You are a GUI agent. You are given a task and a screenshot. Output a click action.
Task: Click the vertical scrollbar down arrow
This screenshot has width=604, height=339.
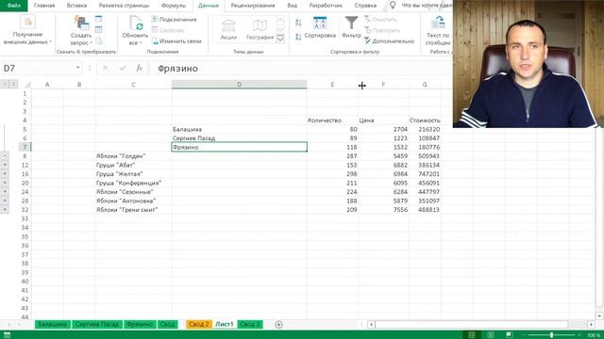click(599, 316)
